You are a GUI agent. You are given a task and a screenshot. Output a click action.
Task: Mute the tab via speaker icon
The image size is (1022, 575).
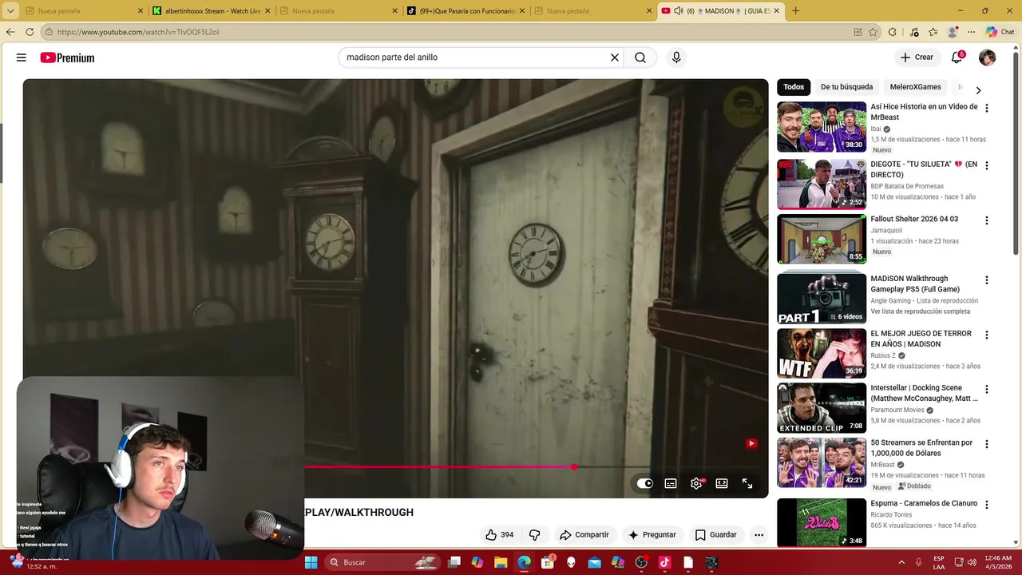(678, 11)
